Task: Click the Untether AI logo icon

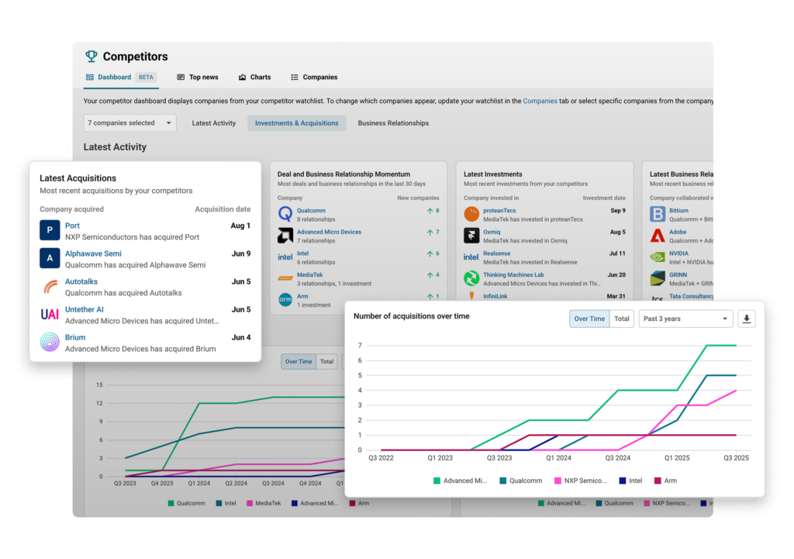Action: click(x=50, y=314)
